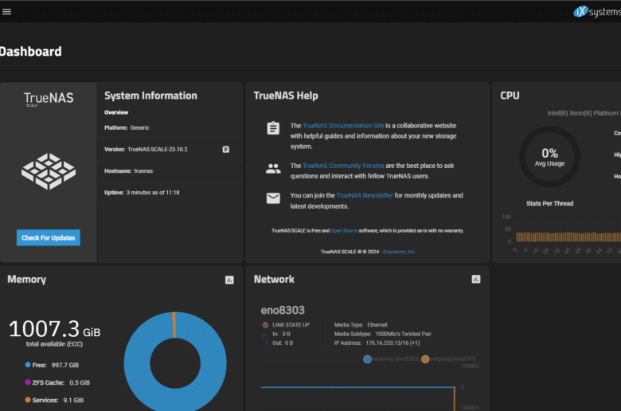Click the ZFS Cache magenta dot
The height and width of the screenshot is (411, 621).
point(28,382)
